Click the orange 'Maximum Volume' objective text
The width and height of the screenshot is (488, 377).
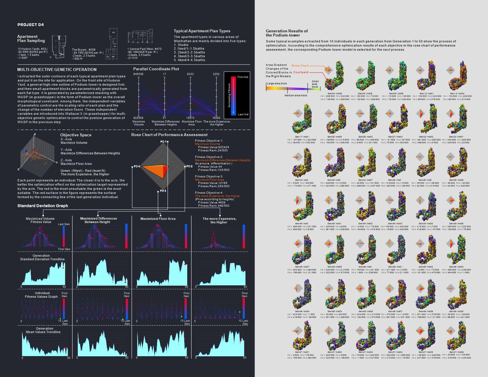[207, 144]
